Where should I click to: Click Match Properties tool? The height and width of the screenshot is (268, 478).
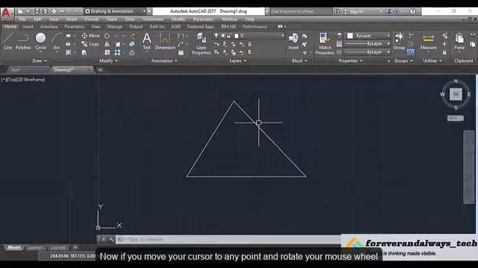click(325, 43)
